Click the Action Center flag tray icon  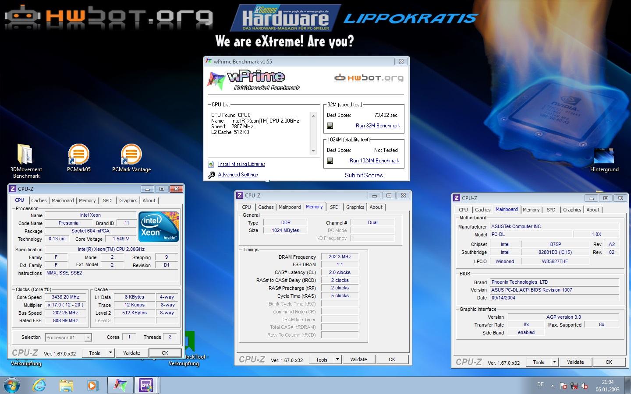pos(564,386)
